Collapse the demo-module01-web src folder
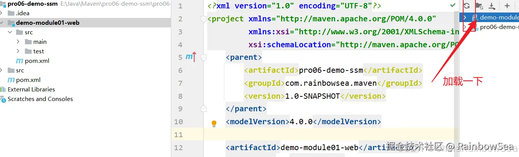The image size is (519, 157). click(10, 32)
